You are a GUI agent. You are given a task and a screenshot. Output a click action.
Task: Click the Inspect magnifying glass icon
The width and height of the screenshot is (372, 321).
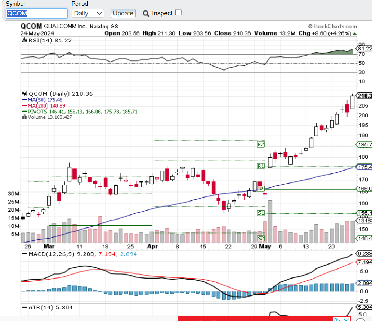146,14
